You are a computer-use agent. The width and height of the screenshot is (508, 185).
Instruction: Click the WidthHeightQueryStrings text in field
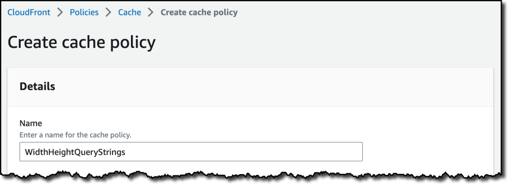tap(75, 152)
